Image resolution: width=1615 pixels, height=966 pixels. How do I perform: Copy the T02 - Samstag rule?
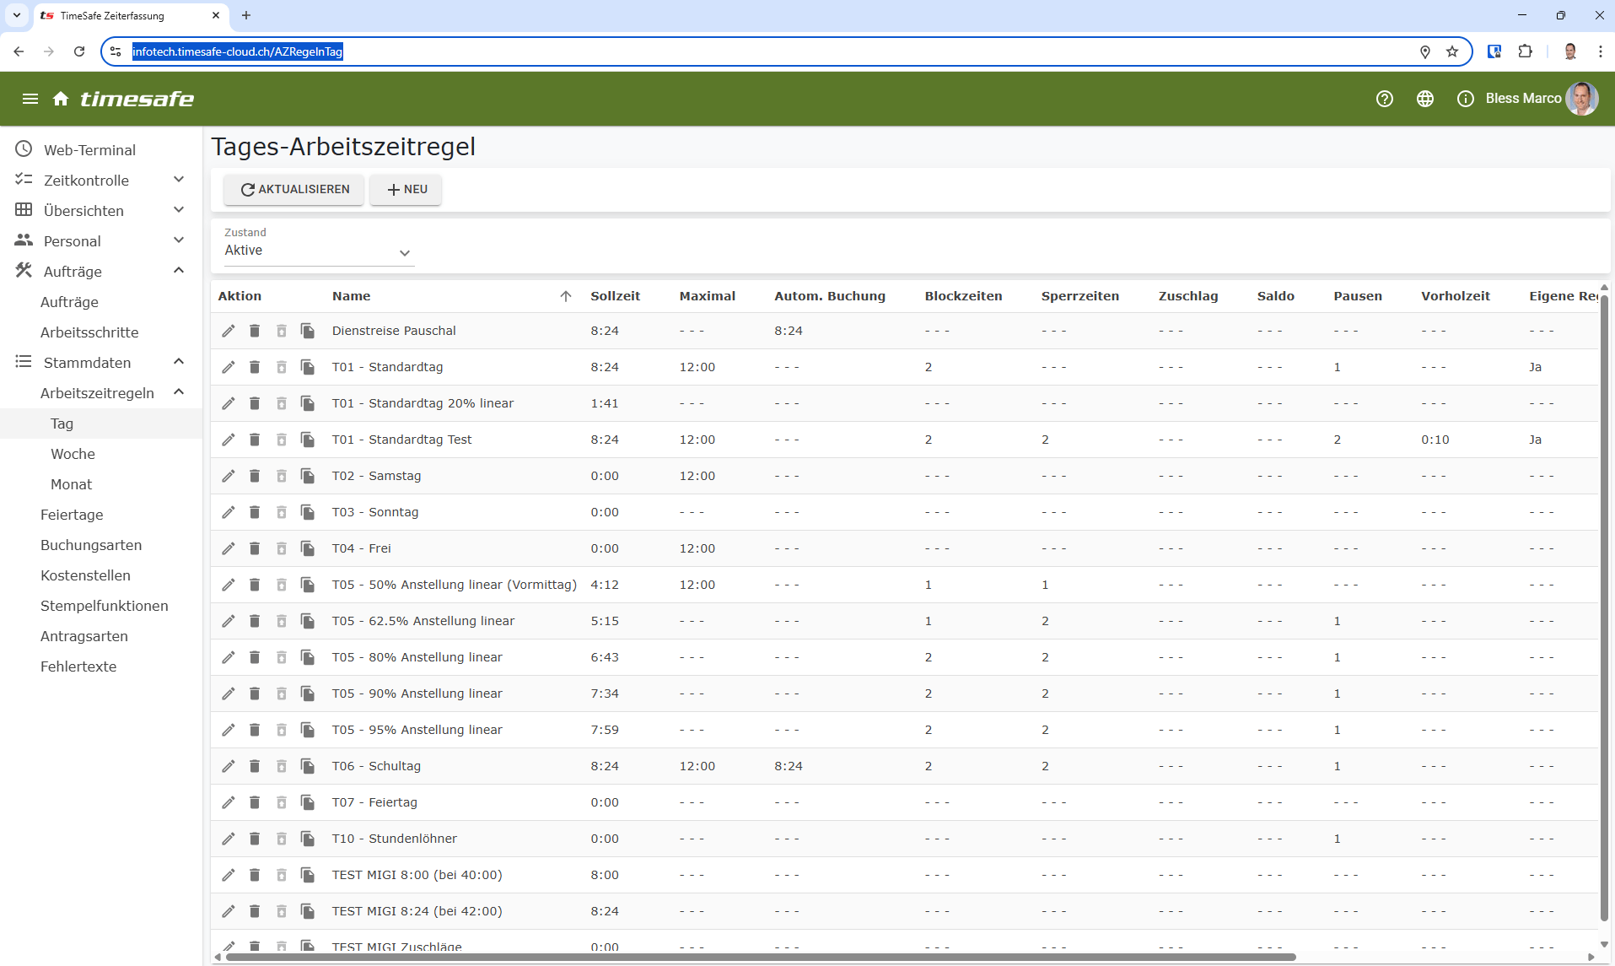(x=308, y=476)
